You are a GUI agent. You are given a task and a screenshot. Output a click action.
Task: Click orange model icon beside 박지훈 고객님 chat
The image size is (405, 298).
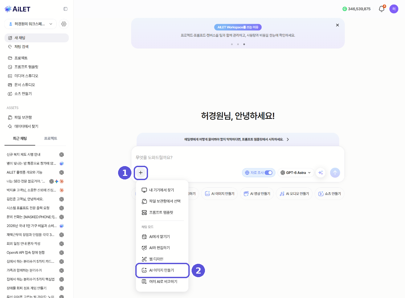61,190
